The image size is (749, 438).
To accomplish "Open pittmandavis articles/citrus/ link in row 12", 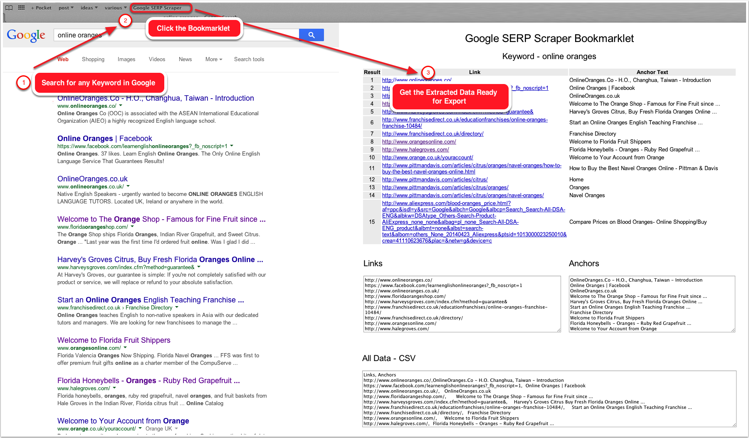I will point(435,179).
